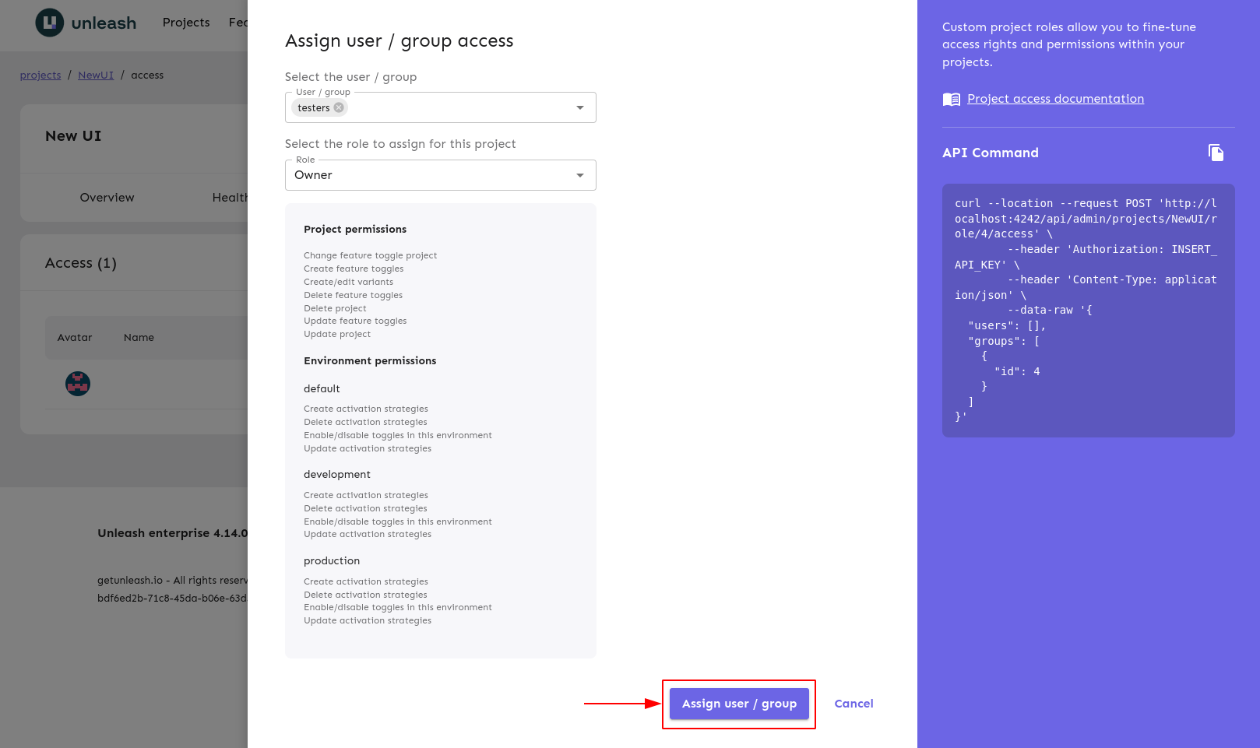Click the unleash brand name text
1260x748 pixels.
104,23
